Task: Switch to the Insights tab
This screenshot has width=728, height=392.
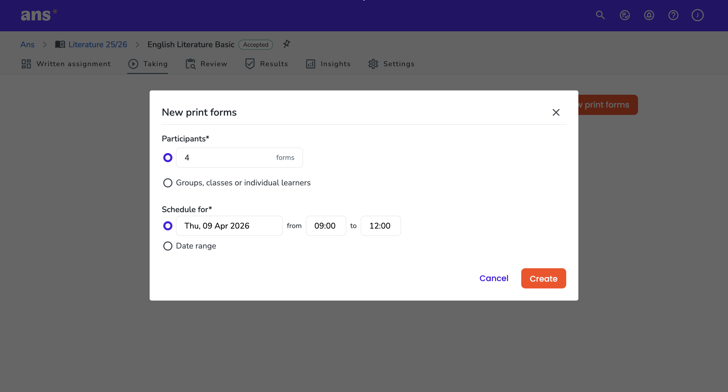Action: pyautogui.click(x=328, y=64)
